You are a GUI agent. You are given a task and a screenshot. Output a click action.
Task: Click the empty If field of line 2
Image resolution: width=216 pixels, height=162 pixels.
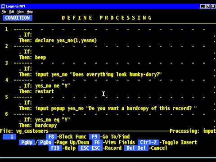[123, 52]
